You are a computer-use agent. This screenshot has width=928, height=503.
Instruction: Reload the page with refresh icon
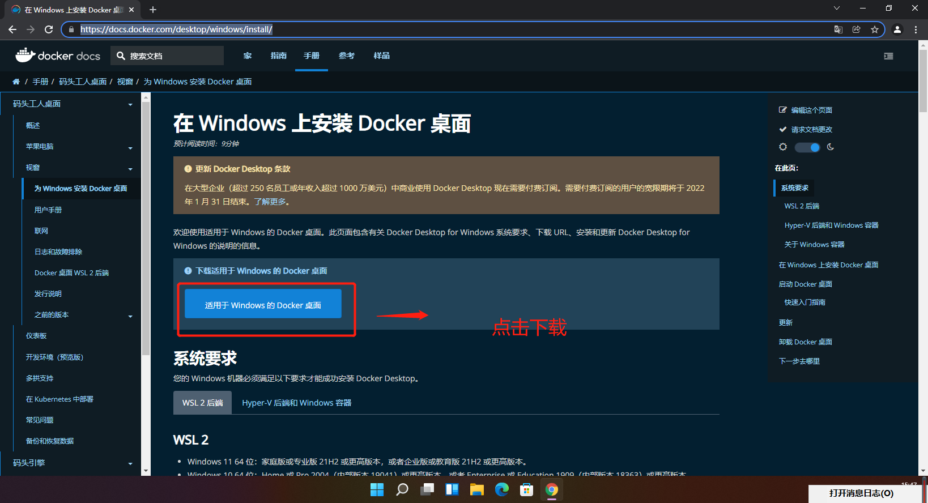coord(49,29)
